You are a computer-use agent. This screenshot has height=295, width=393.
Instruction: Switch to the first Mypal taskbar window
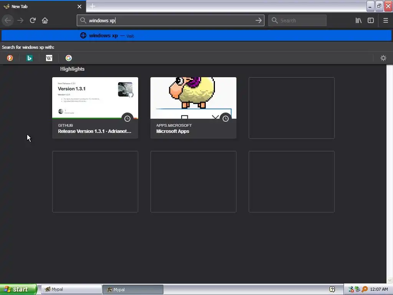[71, 290]
